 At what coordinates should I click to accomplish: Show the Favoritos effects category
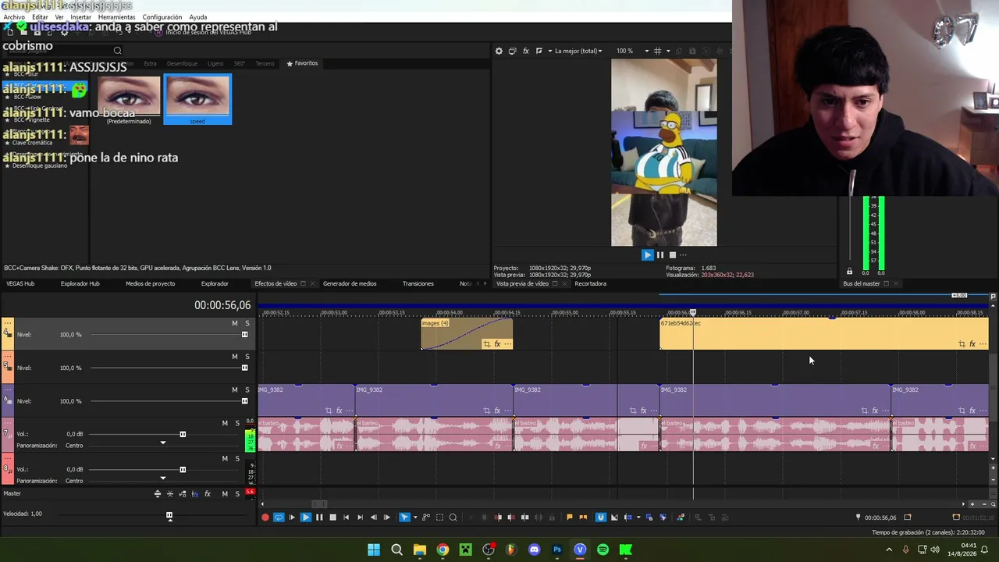click(303, 63)
